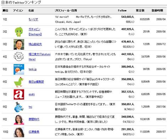Click the rank 10 woman's profile photo
The width and height of the screenshot is (167, 139).
point(19,132)
